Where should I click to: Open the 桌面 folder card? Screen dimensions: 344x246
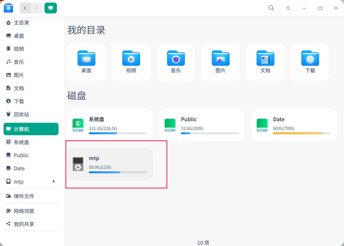pos(86,62)
